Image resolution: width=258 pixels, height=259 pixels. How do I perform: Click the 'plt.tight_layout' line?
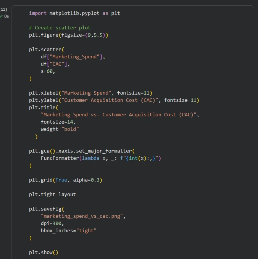[x=52, y=194]
